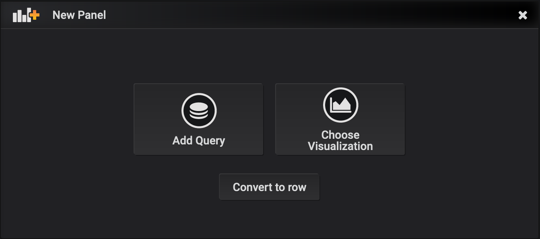Click the word Visualization on the right tile
540x239 pixels.
tap(340, 146)
